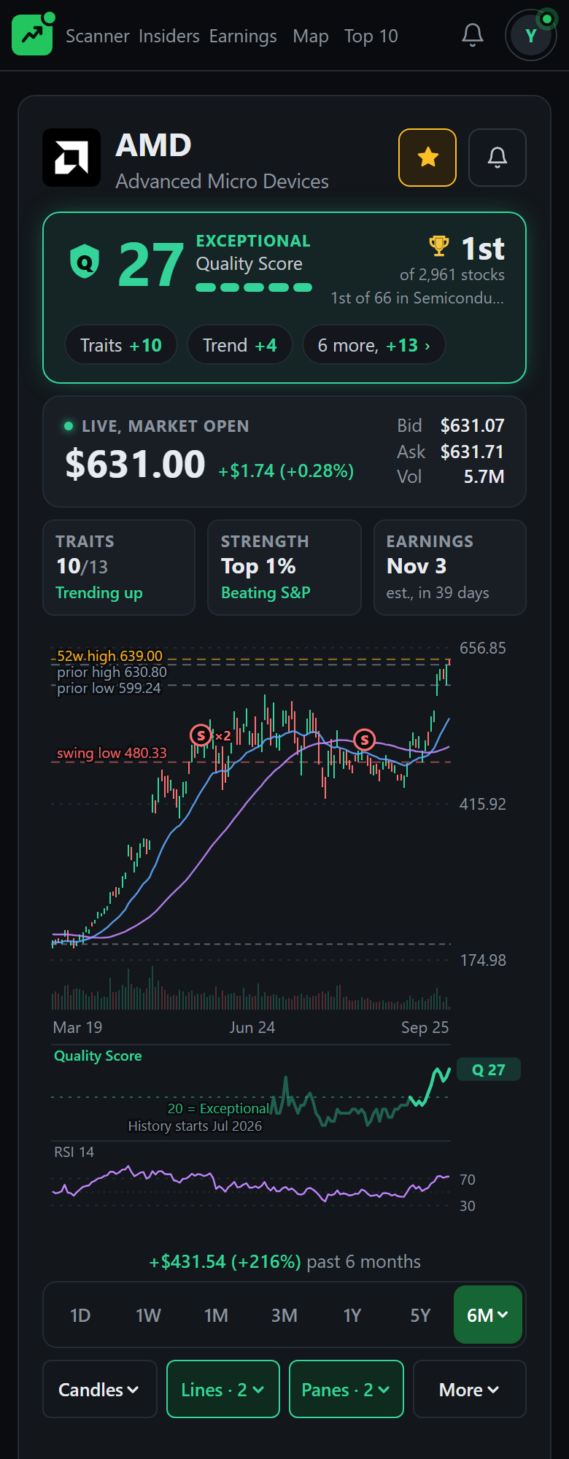569x1459 pixels.
Task: Set a price alert with AMD bell button
Action: (498, 158)
